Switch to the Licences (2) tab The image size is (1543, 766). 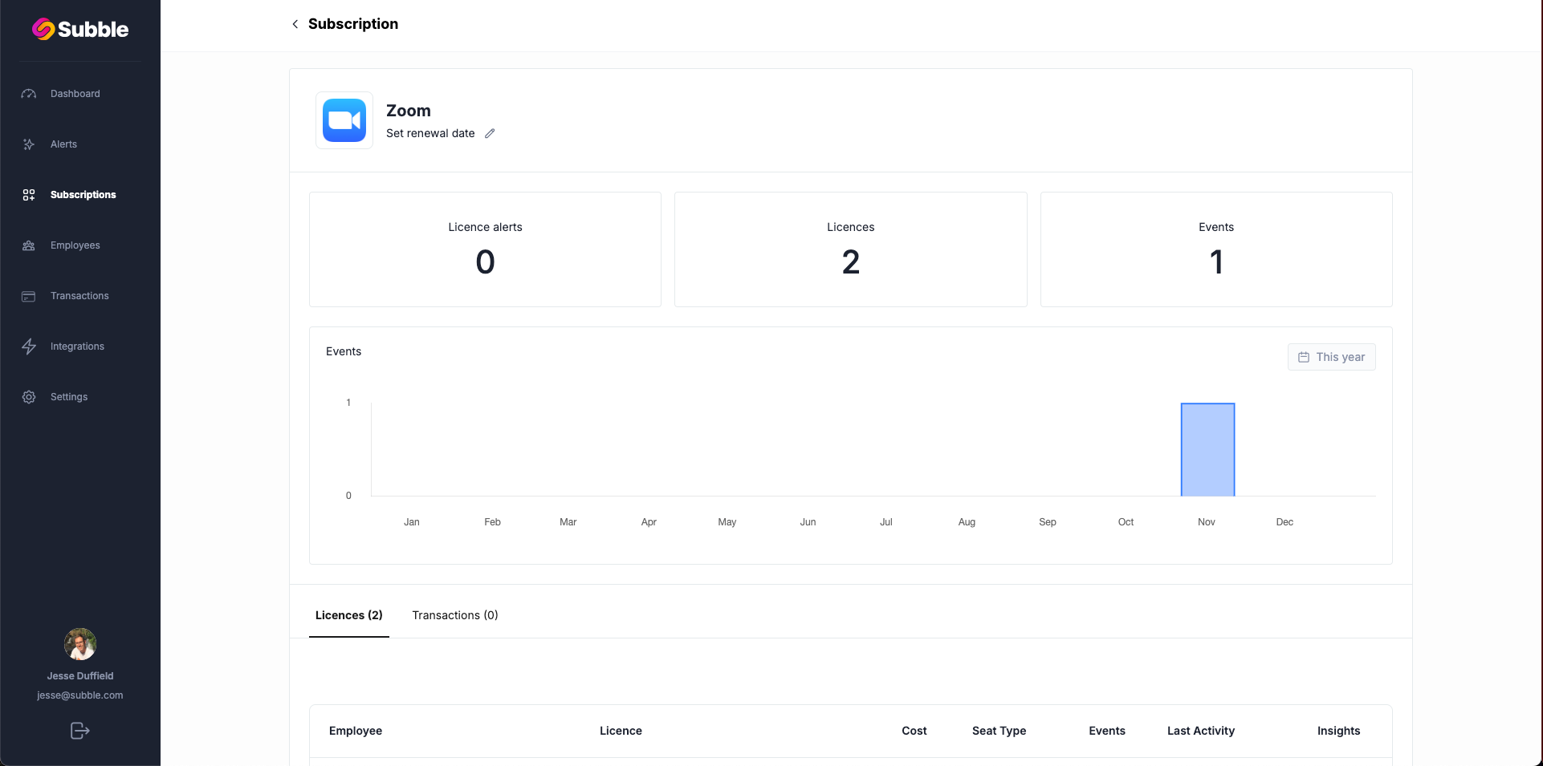point(349,615)
